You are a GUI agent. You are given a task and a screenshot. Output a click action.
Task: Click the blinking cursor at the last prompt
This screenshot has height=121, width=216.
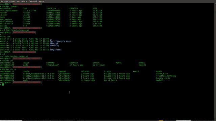tap(3, 84)
